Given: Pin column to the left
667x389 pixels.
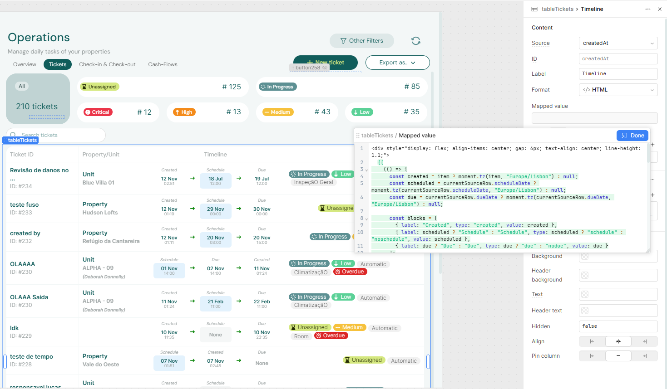Looking at the screenshot, I should point(592,356).
